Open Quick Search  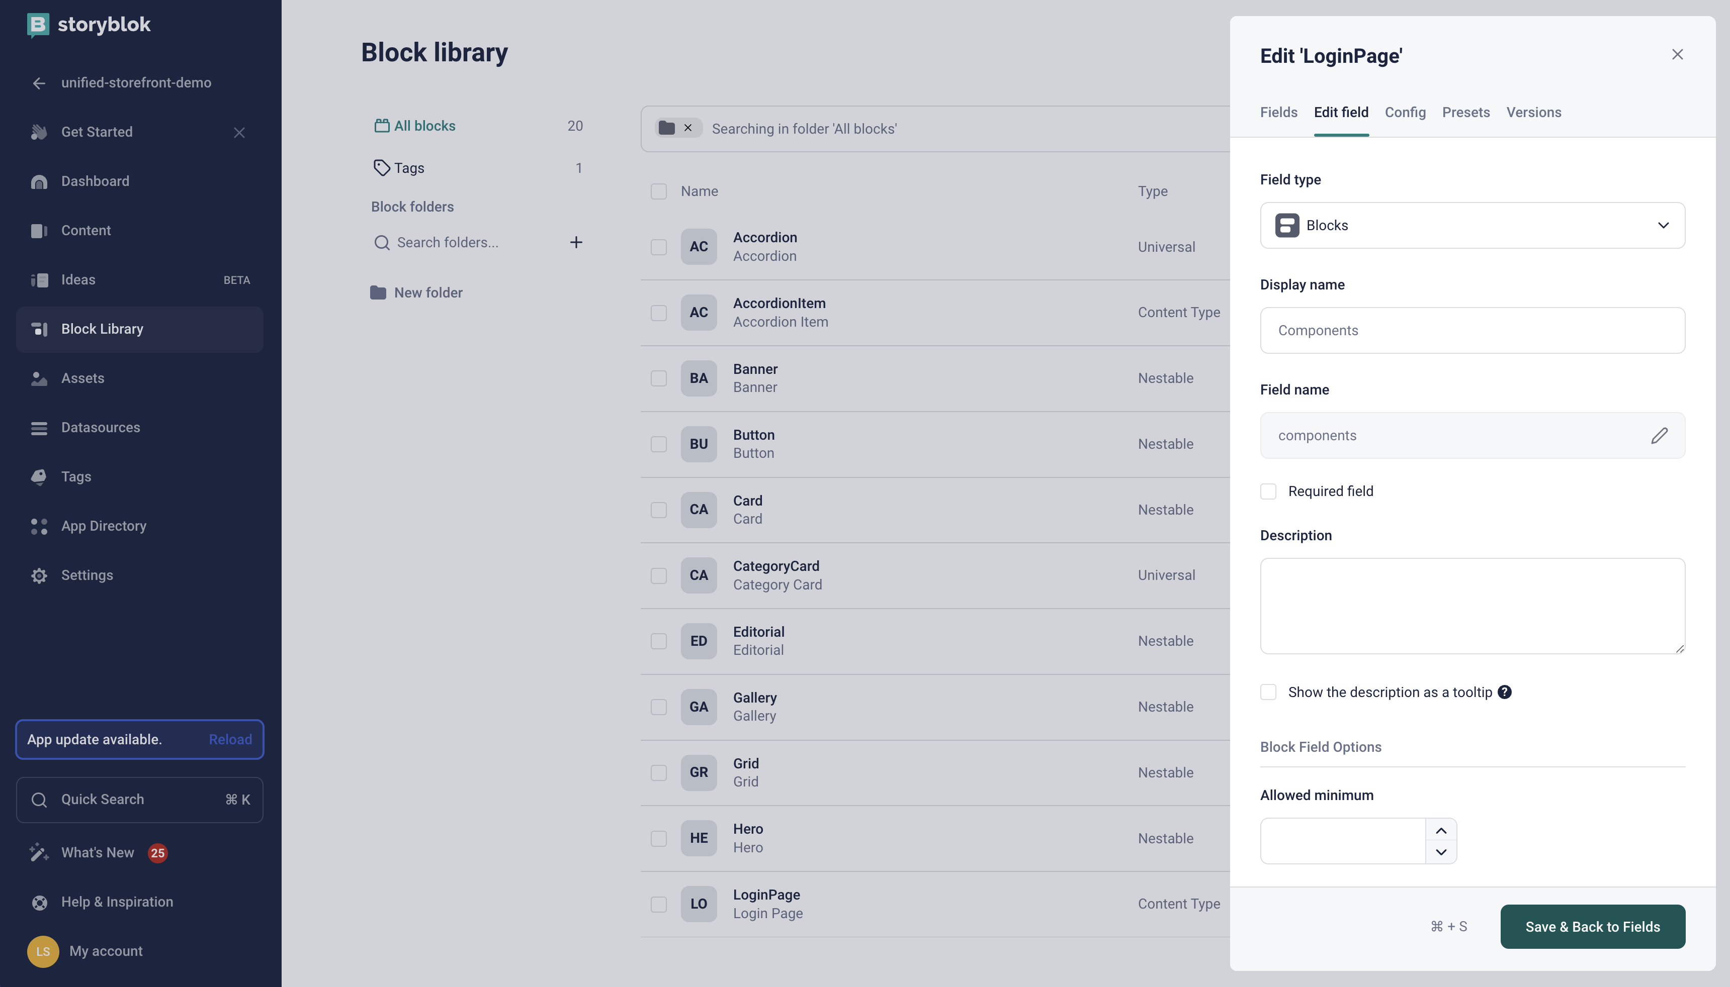coord(140,800)
